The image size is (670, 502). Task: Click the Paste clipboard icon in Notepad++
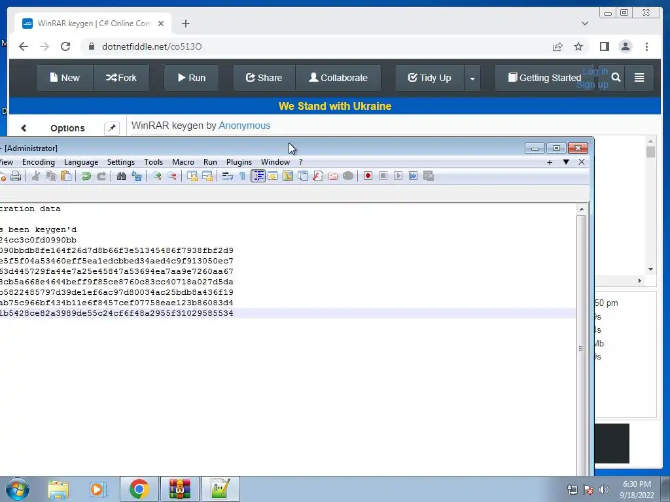pos(66,176)
